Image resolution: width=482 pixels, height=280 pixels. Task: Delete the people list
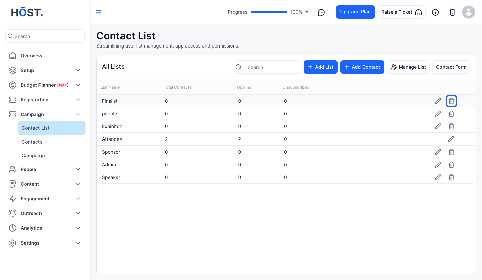451,114
